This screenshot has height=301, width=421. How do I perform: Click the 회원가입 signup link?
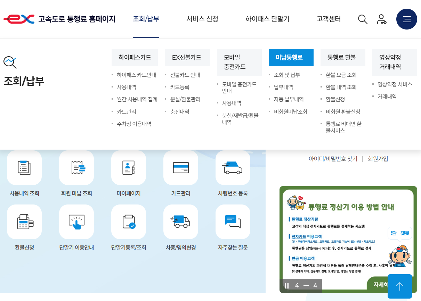377,159
